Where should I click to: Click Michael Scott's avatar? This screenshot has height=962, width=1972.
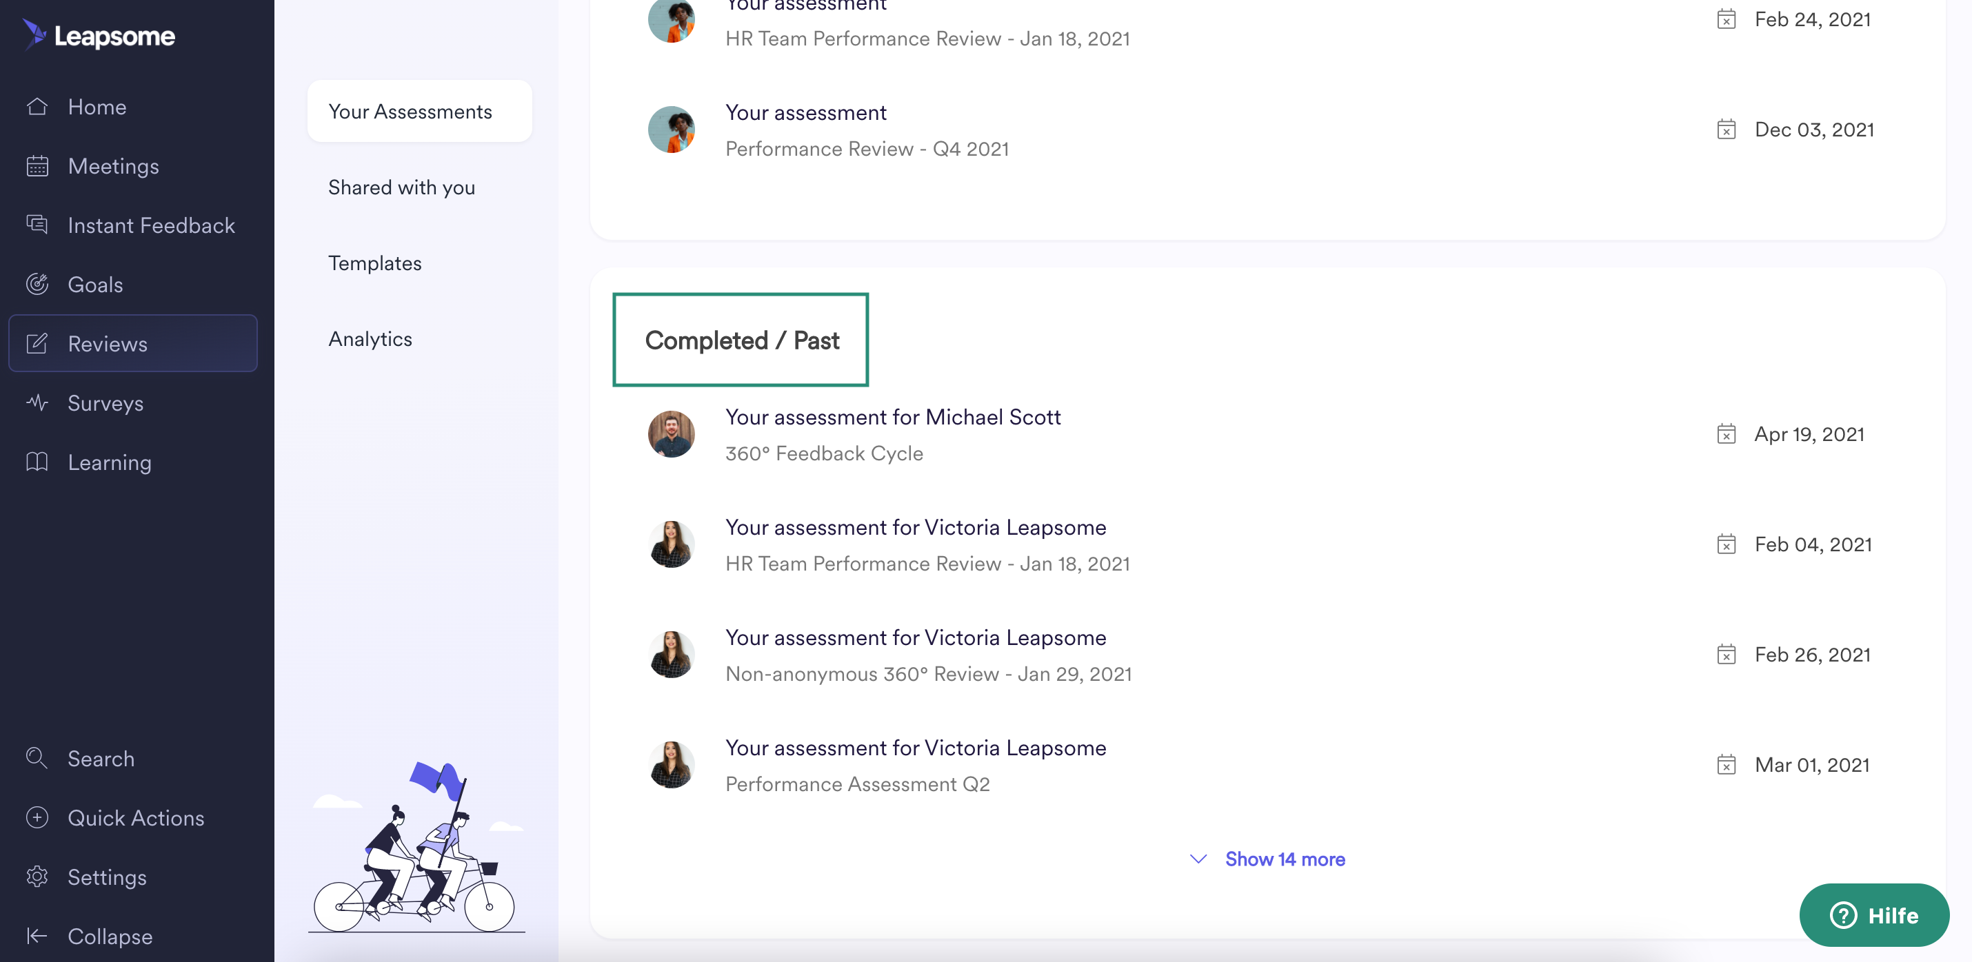tap(672, 434)
